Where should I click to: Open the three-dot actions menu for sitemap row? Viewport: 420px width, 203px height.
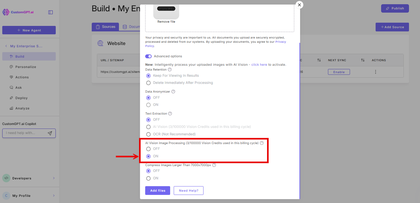pos(376,72)
